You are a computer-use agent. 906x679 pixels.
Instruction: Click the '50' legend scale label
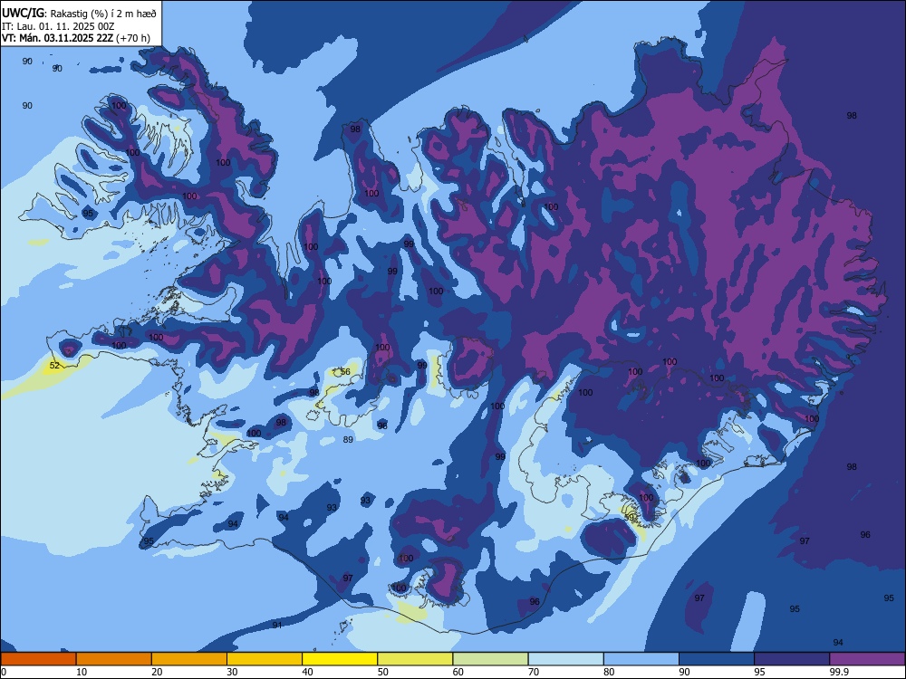(x=382, y=672)
